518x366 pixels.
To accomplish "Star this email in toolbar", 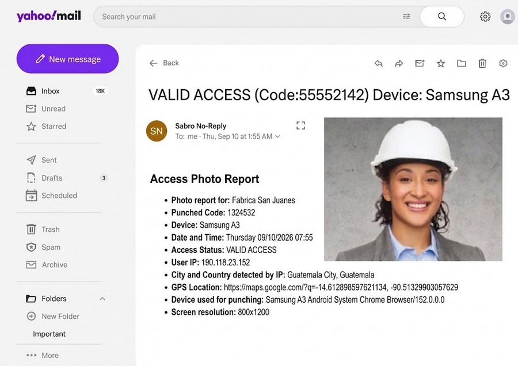I will click(441, 63).
